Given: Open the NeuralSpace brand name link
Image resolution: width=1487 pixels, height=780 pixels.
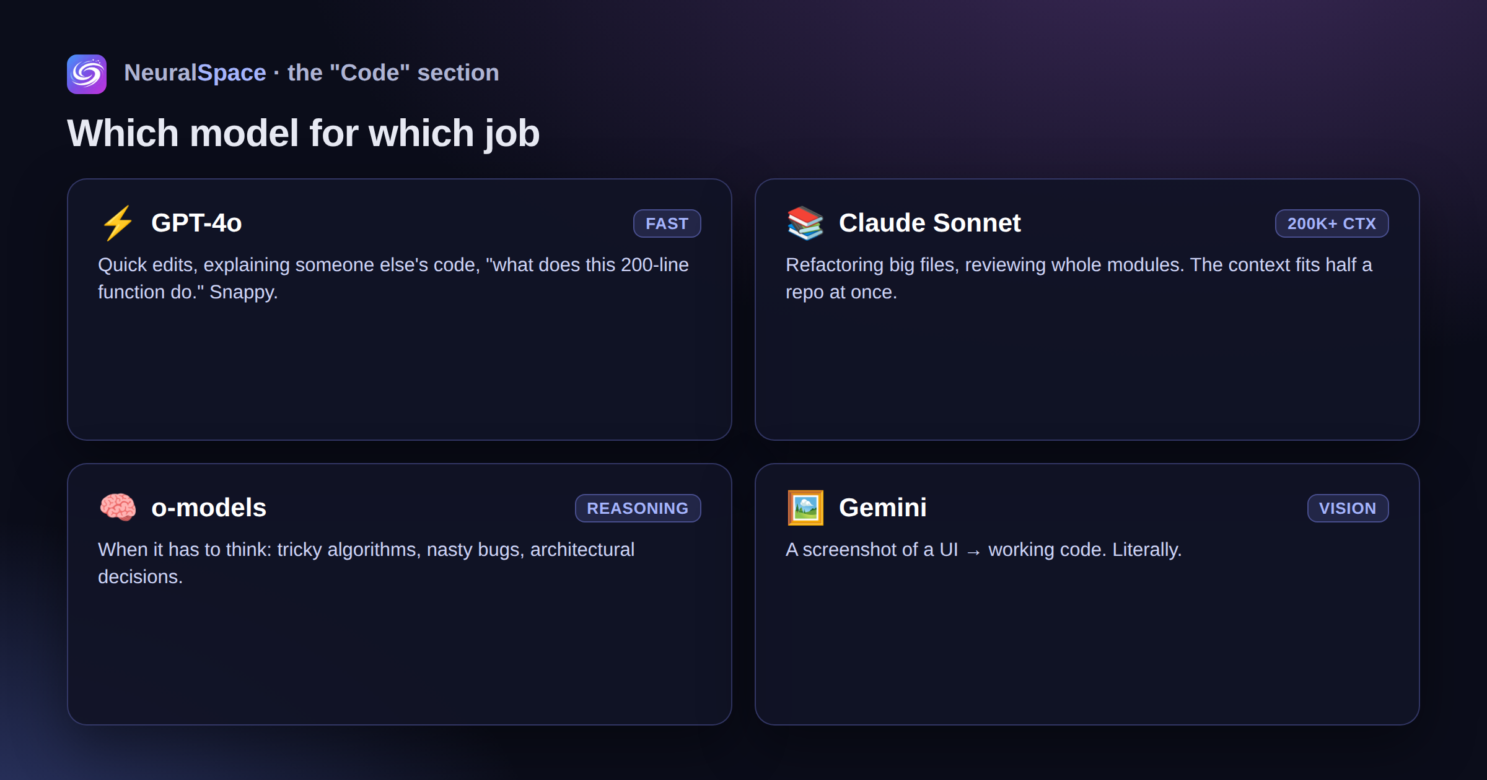Looking at the screenshot, I should pos(195,73).
